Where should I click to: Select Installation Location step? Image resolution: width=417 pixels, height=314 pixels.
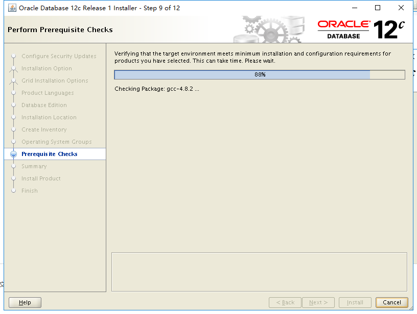click(x=49, y=117)
